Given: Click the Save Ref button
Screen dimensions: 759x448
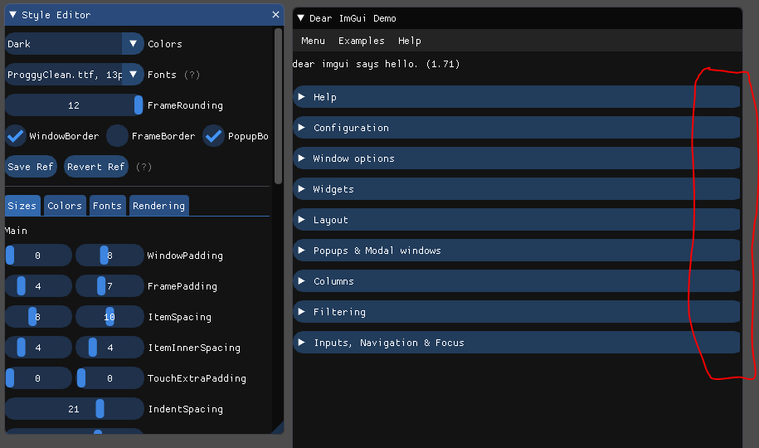Looking at the screenshot, I should coord(31,167).
